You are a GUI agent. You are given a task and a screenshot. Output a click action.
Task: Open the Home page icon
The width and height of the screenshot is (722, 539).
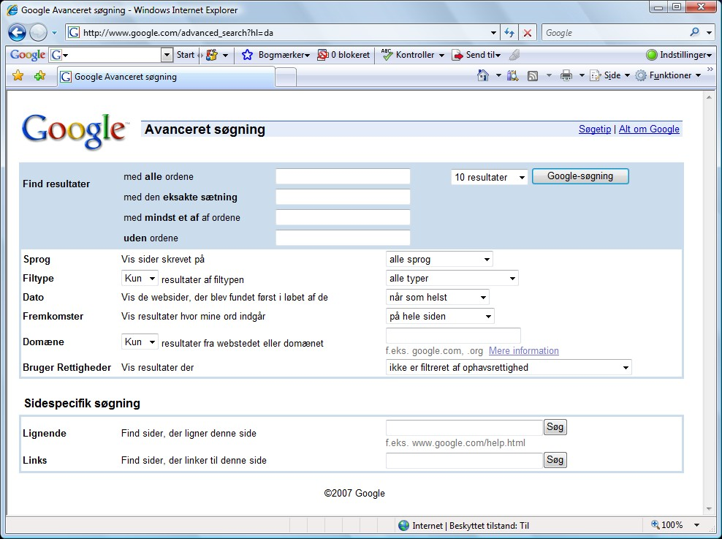[x=482, y=75]
